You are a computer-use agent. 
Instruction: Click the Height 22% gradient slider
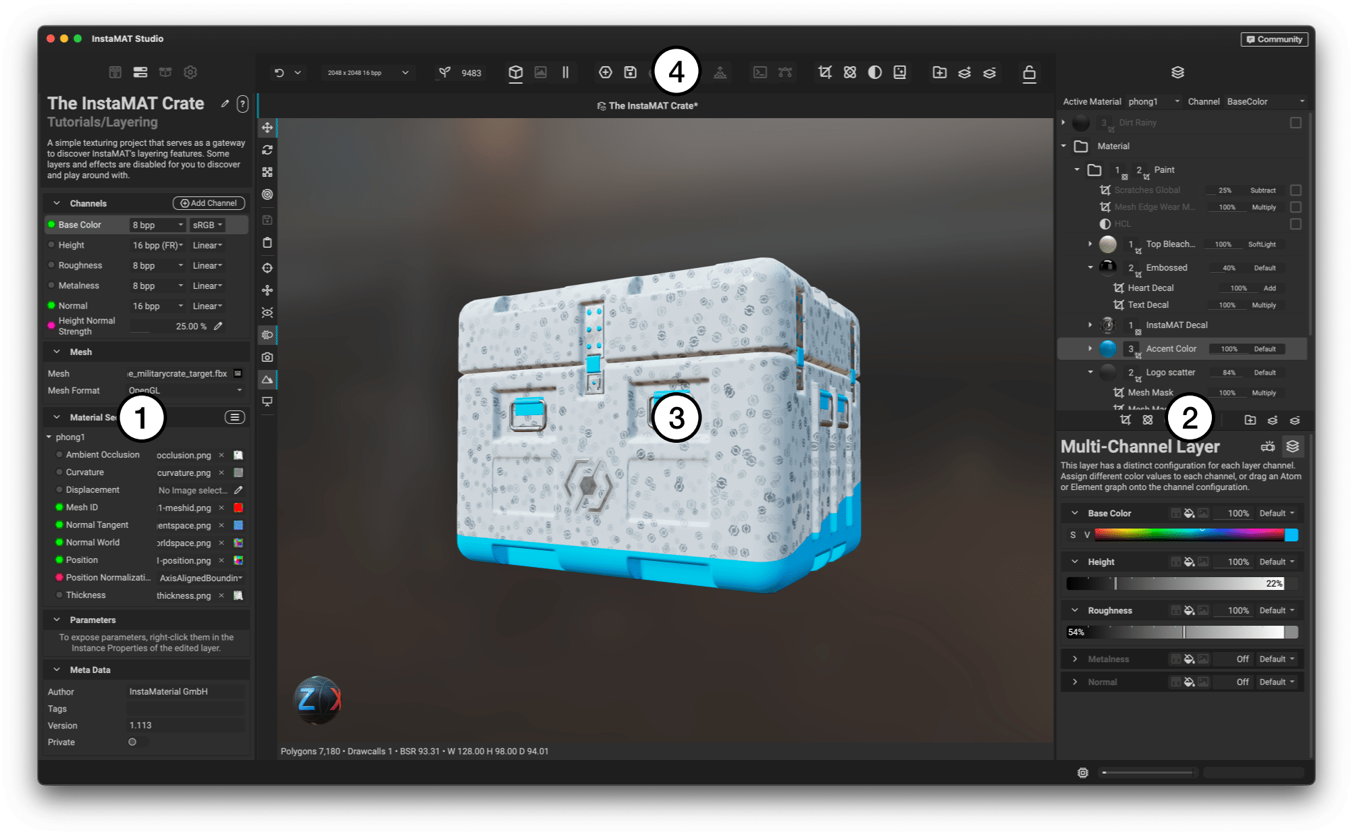pyautogui.click(x=1175, y=584)
